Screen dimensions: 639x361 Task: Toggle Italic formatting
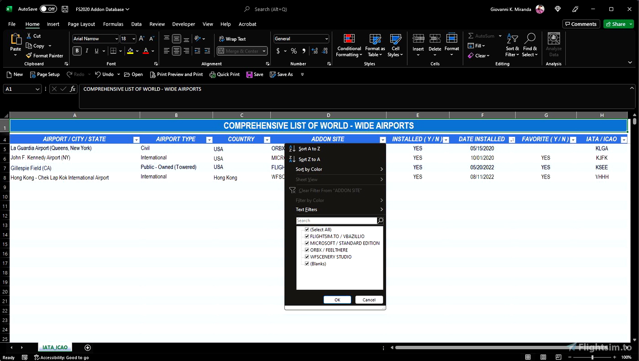87,51
